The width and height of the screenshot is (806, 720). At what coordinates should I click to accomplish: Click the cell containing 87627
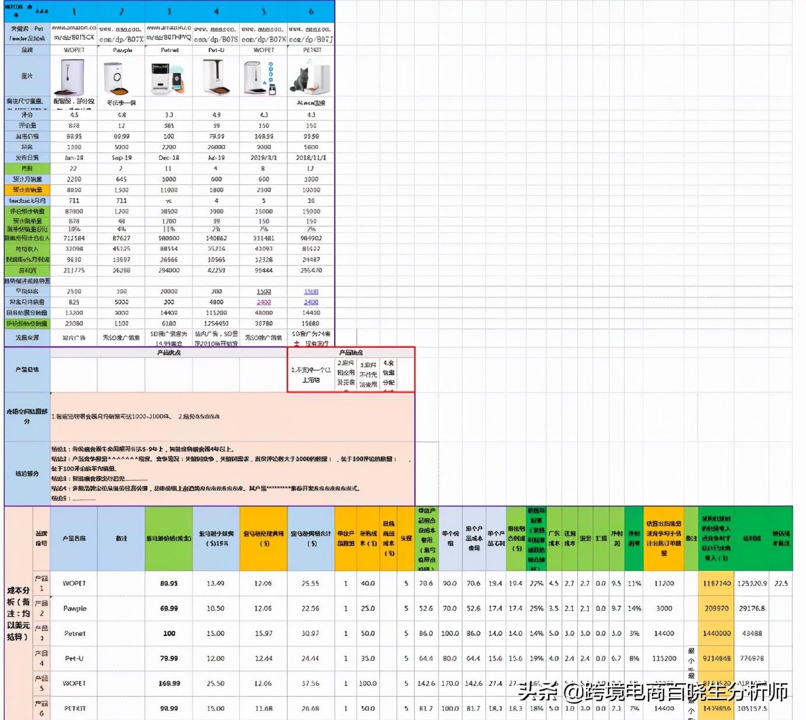tap(121, 238)
